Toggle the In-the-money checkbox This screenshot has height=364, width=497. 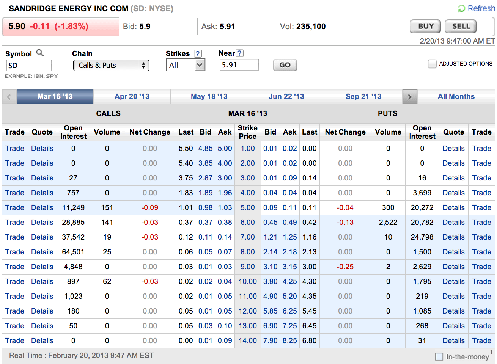click(x=439, y=356)
